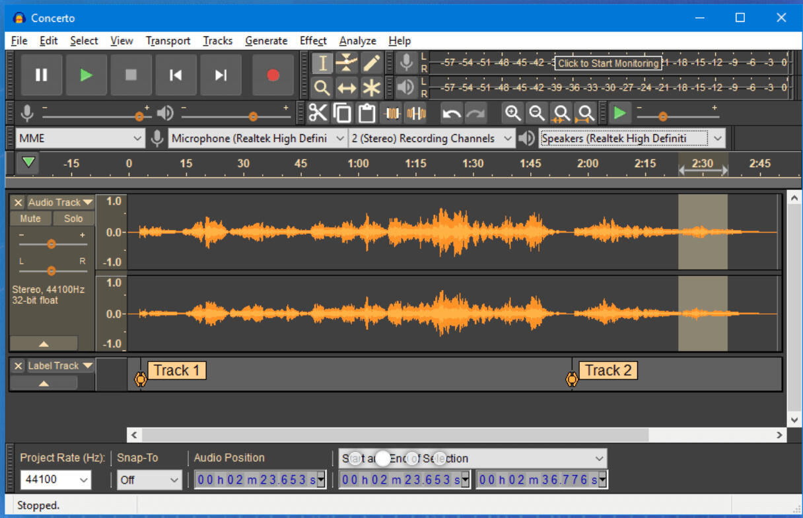Viewport: 803px width, 518px height.
Task: Click the Audio Position time field
Action: (x=260, y=480)
